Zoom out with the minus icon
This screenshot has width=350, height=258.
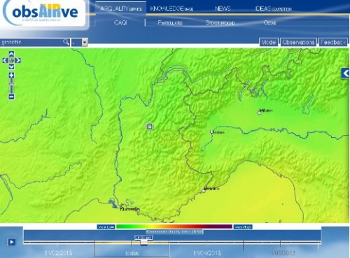pos(11,96)
